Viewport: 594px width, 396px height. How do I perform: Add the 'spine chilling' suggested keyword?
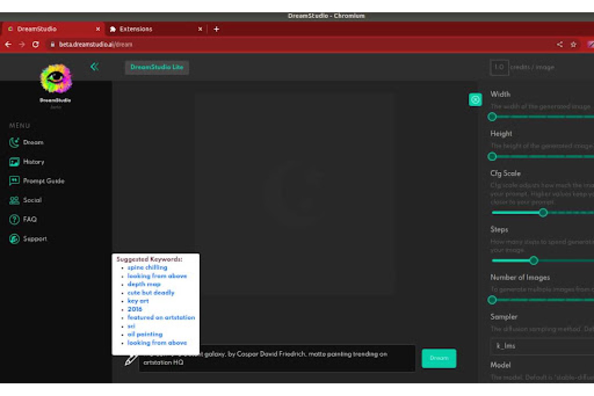click(x=147, y=268)
